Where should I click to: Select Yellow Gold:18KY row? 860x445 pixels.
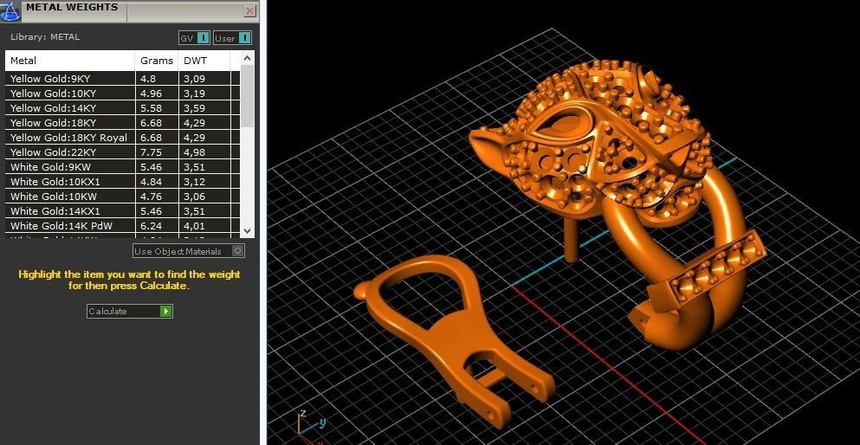coord(123,123)
